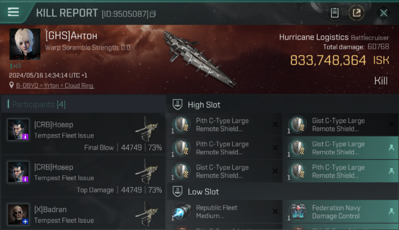Screen dimensions: 399x230
Task: Select Badran's participant portrait
Action: (x=18, y=214)
